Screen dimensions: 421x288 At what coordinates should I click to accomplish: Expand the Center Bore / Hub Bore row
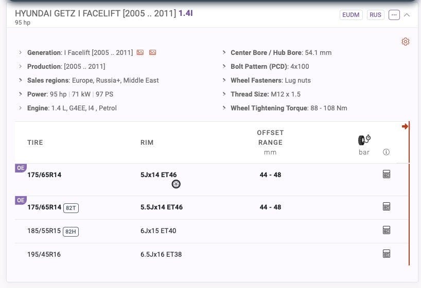pyautogui.click(x=224, y=52)
